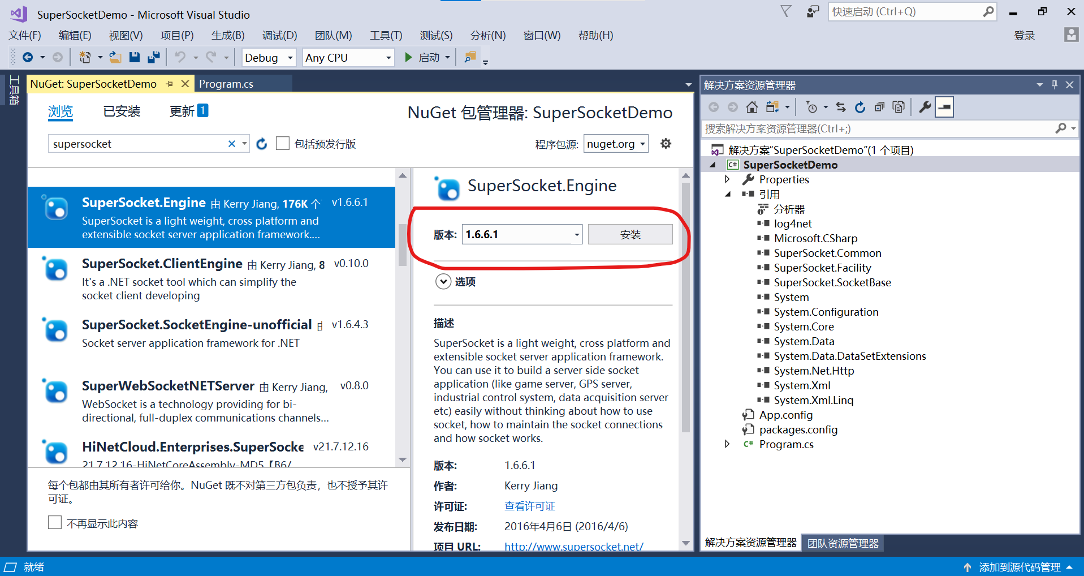1084x576 pixels.
Task: Refresh the NuGet package search results
Action: click(x=261, y=144)
